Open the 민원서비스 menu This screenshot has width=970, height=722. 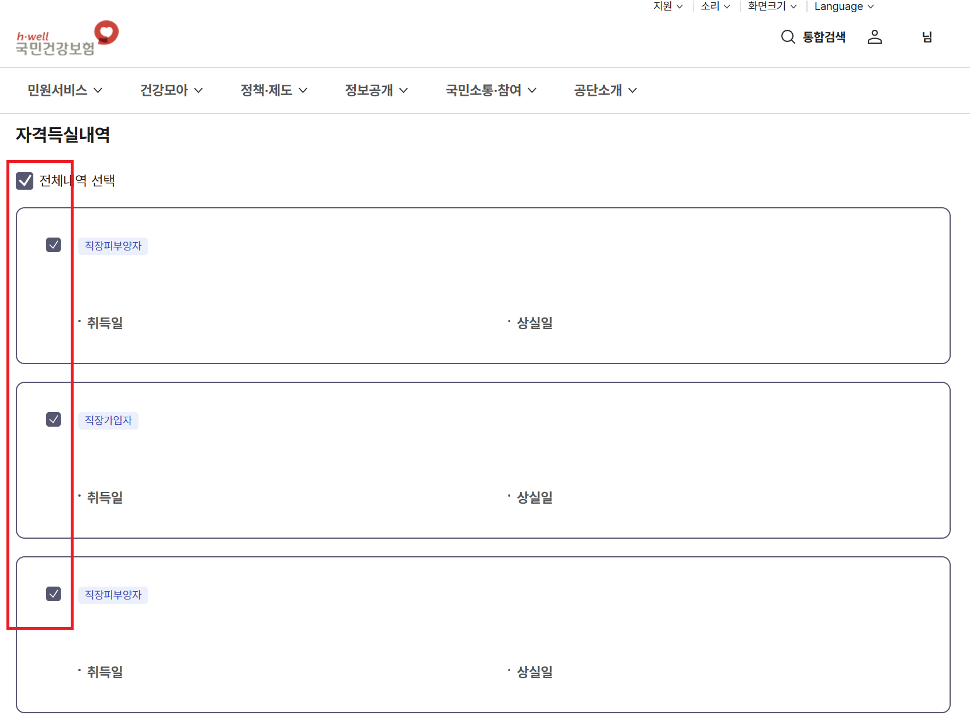click(65, 90)
